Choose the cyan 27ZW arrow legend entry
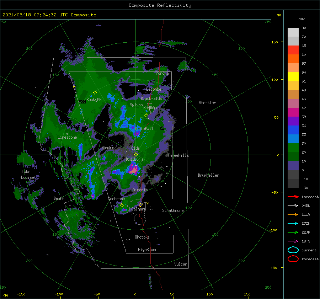The image size is (320, 299). coord(293,223)
